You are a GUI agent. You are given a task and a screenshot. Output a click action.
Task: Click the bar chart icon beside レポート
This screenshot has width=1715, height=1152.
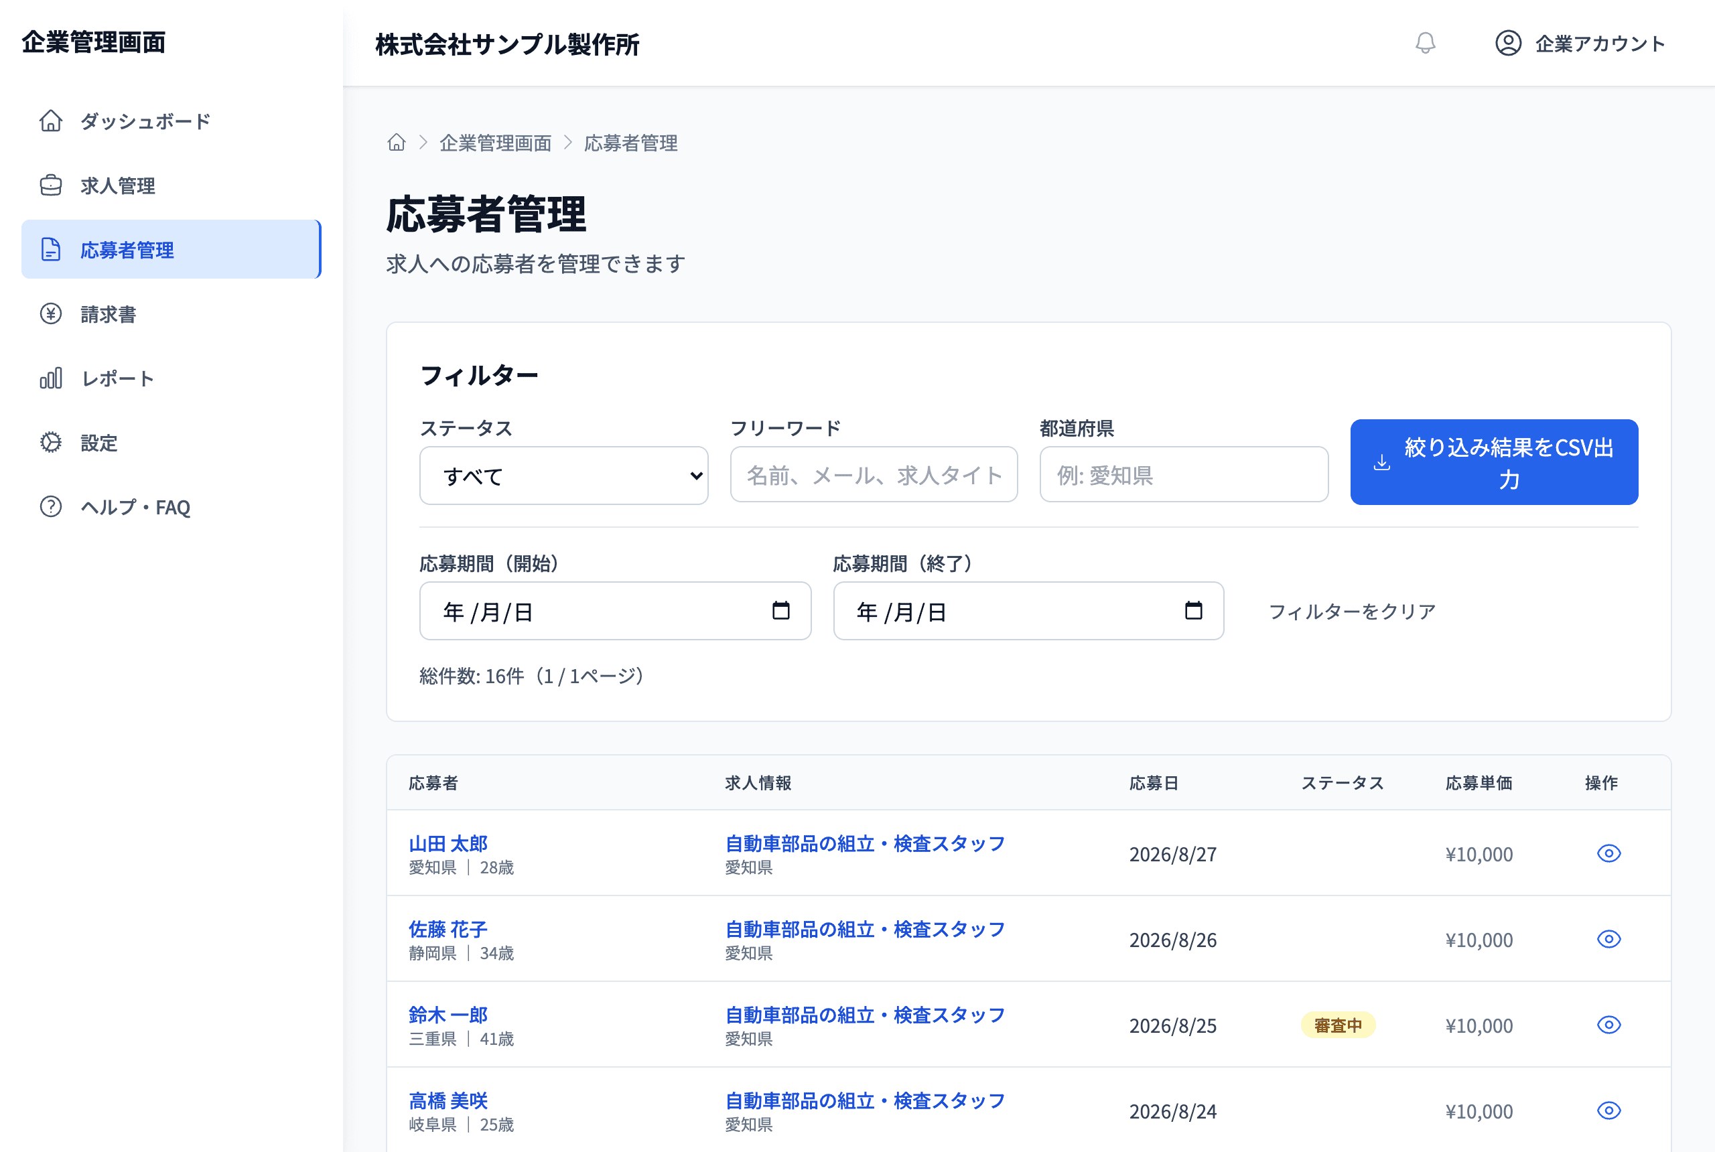51,378
